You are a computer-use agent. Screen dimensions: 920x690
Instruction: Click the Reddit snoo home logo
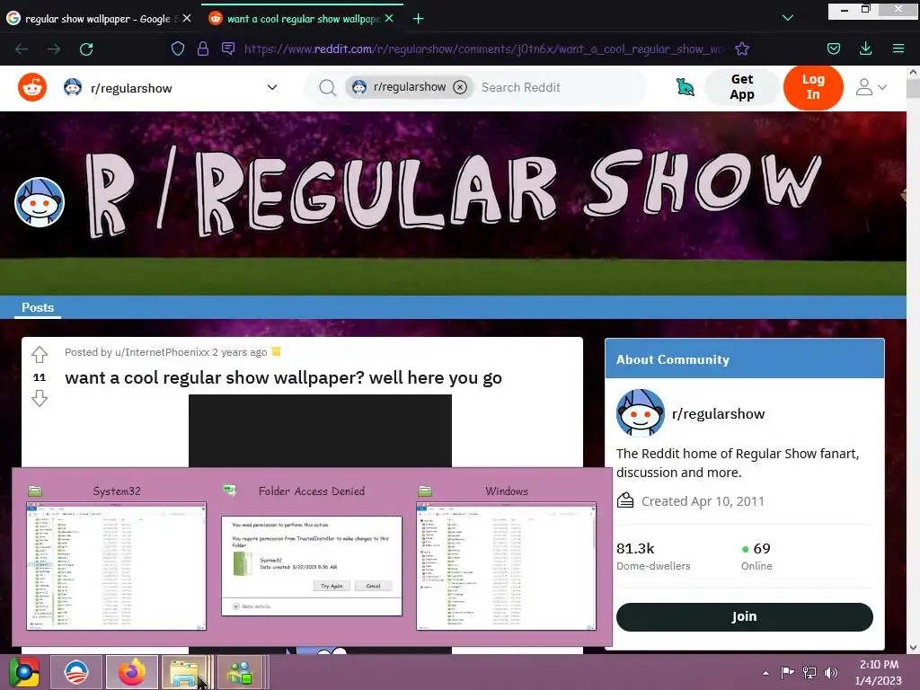(x=32, y=87)
